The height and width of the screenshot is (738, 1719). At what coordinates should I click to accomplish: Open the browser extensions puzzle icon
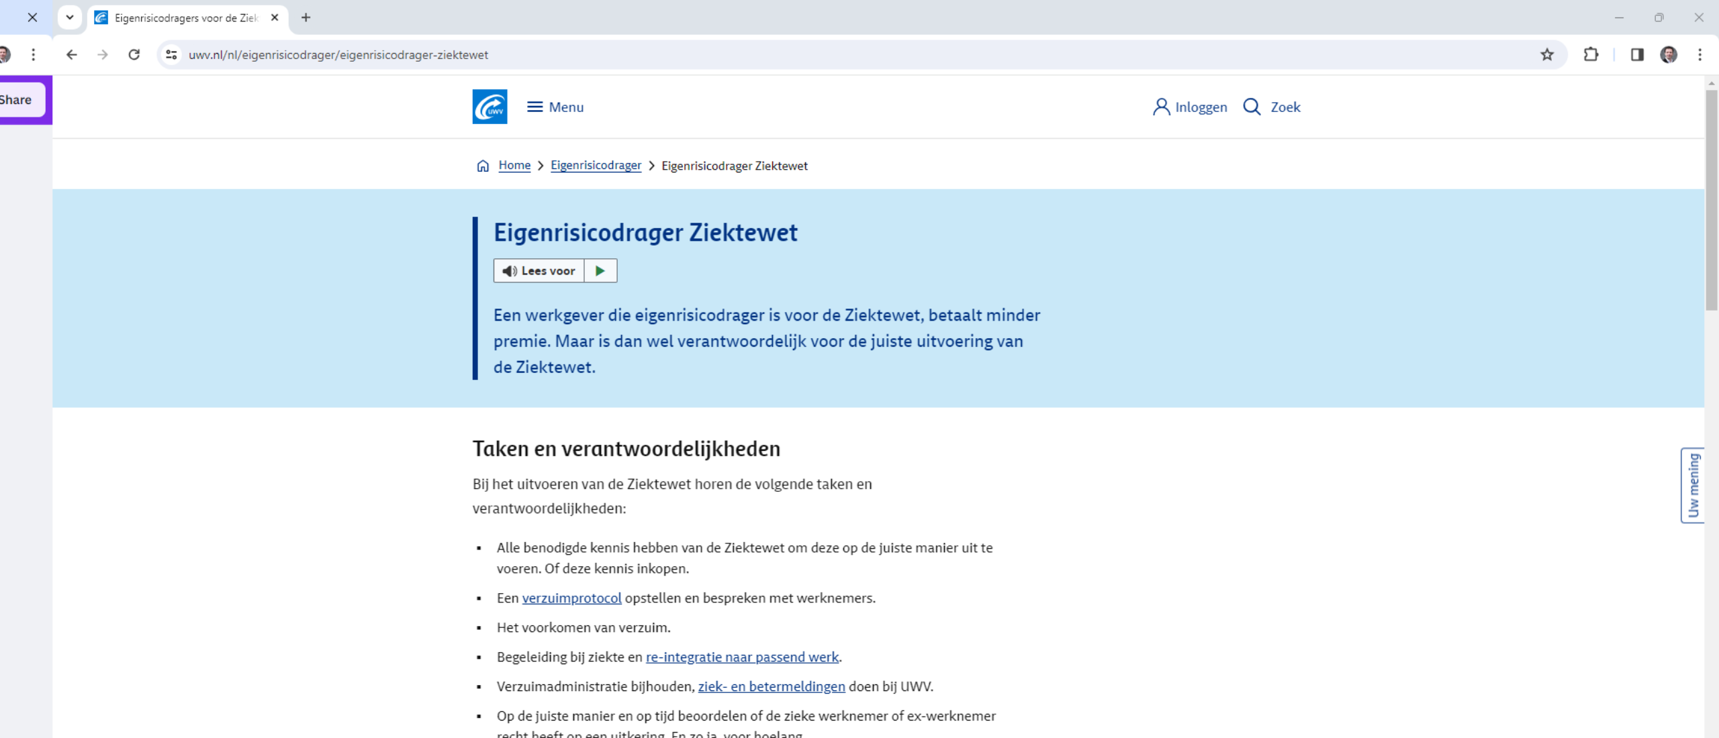[x=1591, y=54]
